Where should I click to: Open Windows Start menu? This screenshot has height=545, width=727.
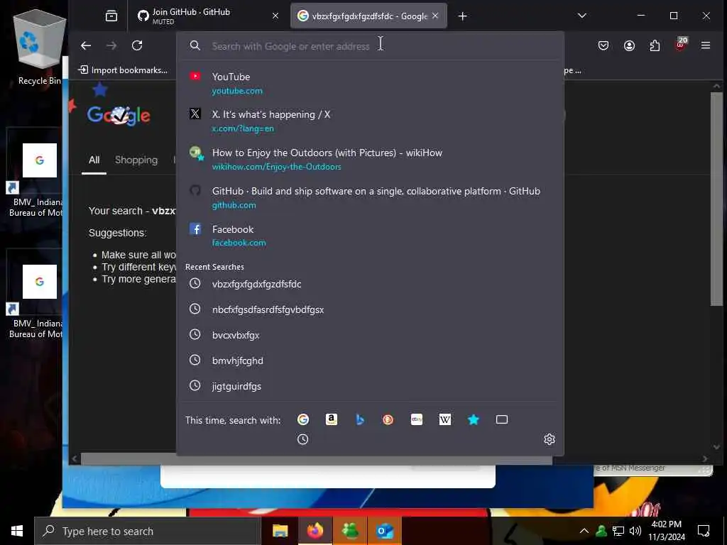[x=17, y=531]
